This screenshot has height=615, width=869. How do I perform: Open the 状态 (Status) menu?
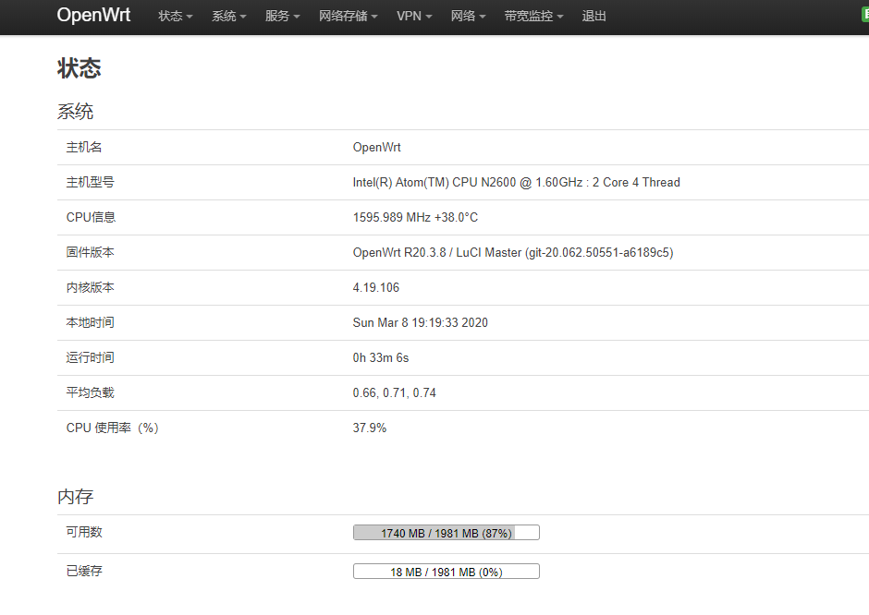point(174,16)
